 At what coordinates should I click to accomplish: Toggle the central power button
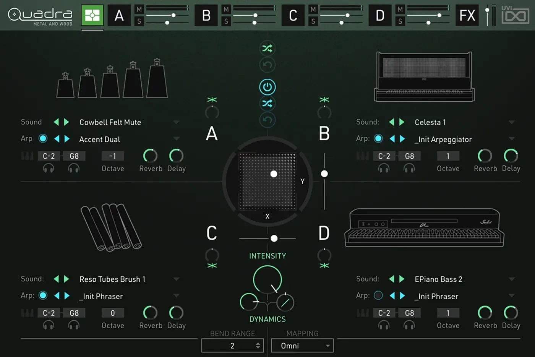tap(267, 87)
